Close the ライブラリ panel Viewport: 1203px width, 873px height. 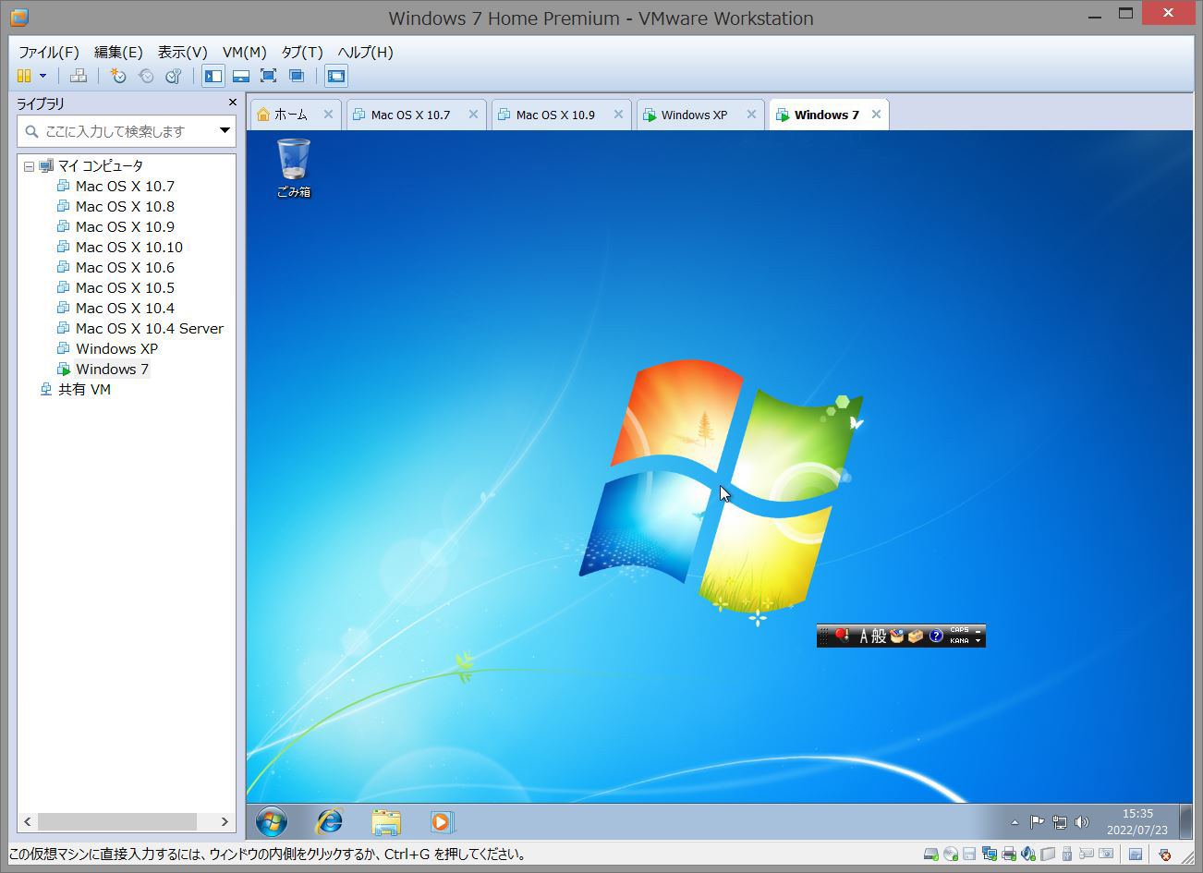click(x=232, y=103)
